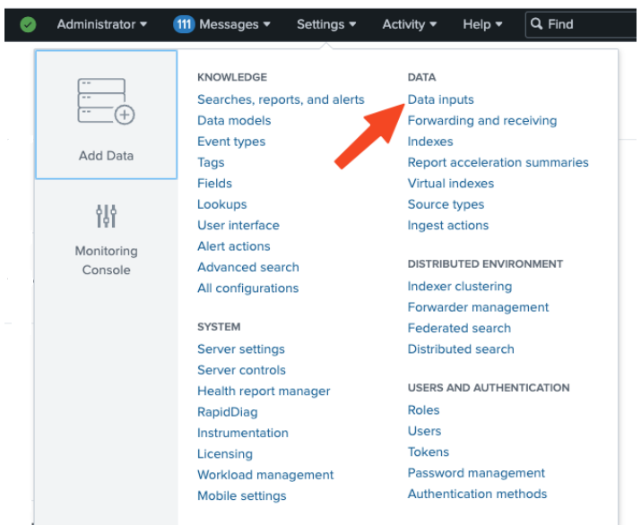Select Forwarding and receiving

coord(481,120)
